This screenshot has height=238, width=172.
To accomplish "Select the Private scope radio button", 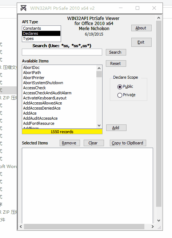I will (x=120, y=95).
